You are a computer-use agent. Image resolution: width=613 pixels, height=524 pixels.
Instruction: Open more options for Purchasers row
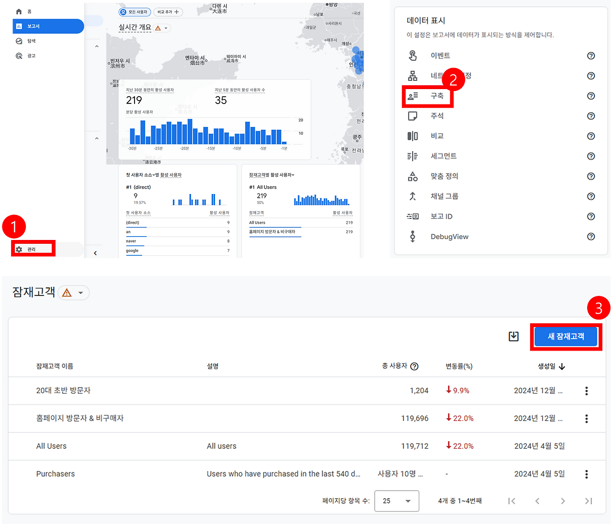click(x=586, y=474)
